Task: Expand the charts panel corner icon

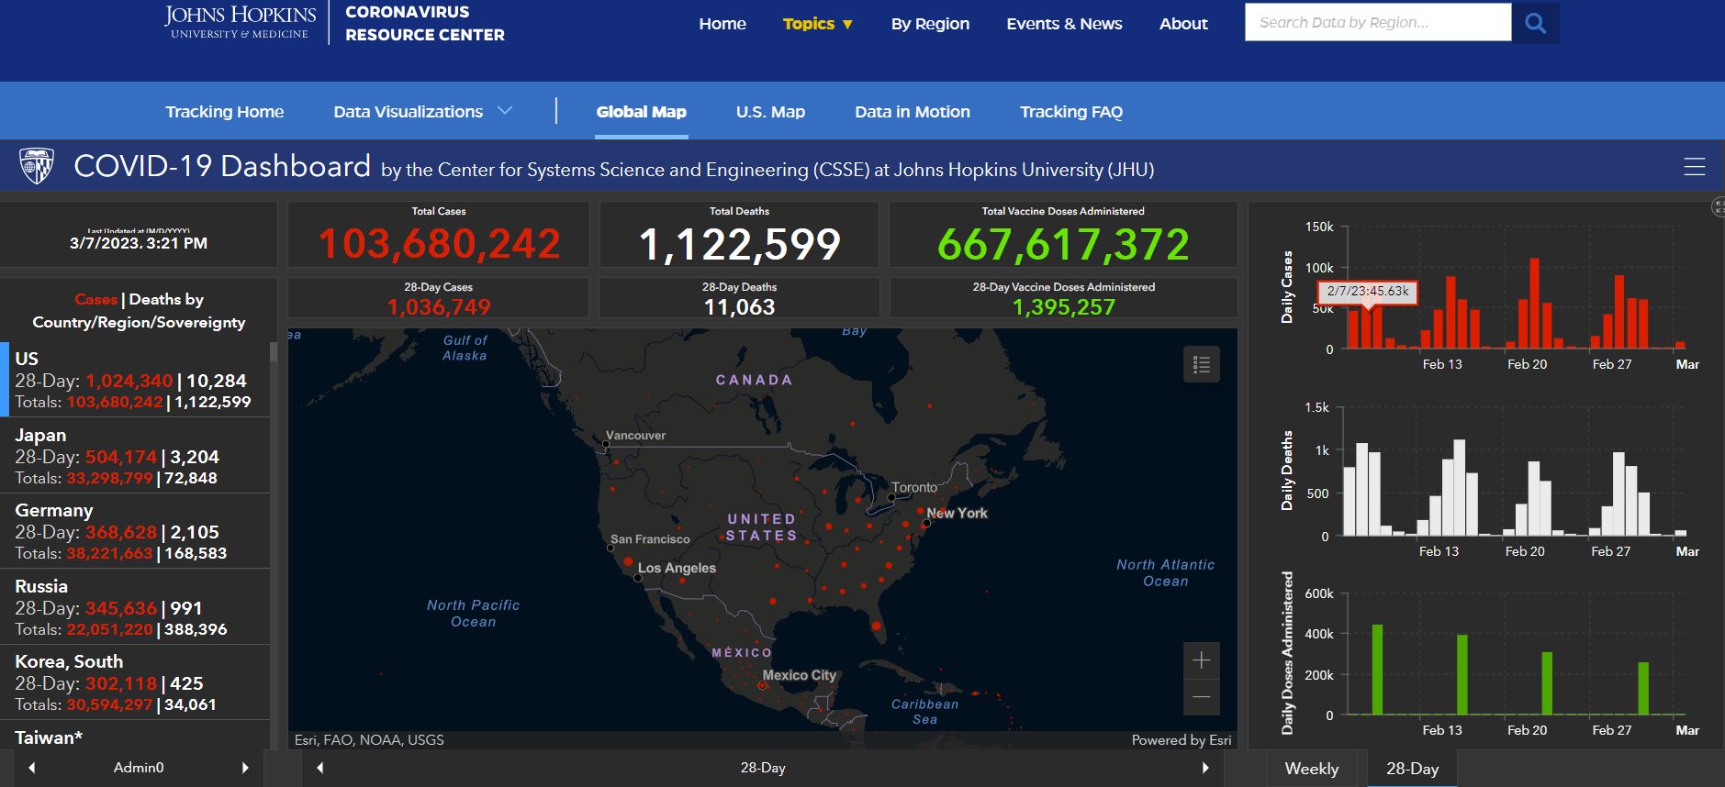Action: (x=1719, y=206)
